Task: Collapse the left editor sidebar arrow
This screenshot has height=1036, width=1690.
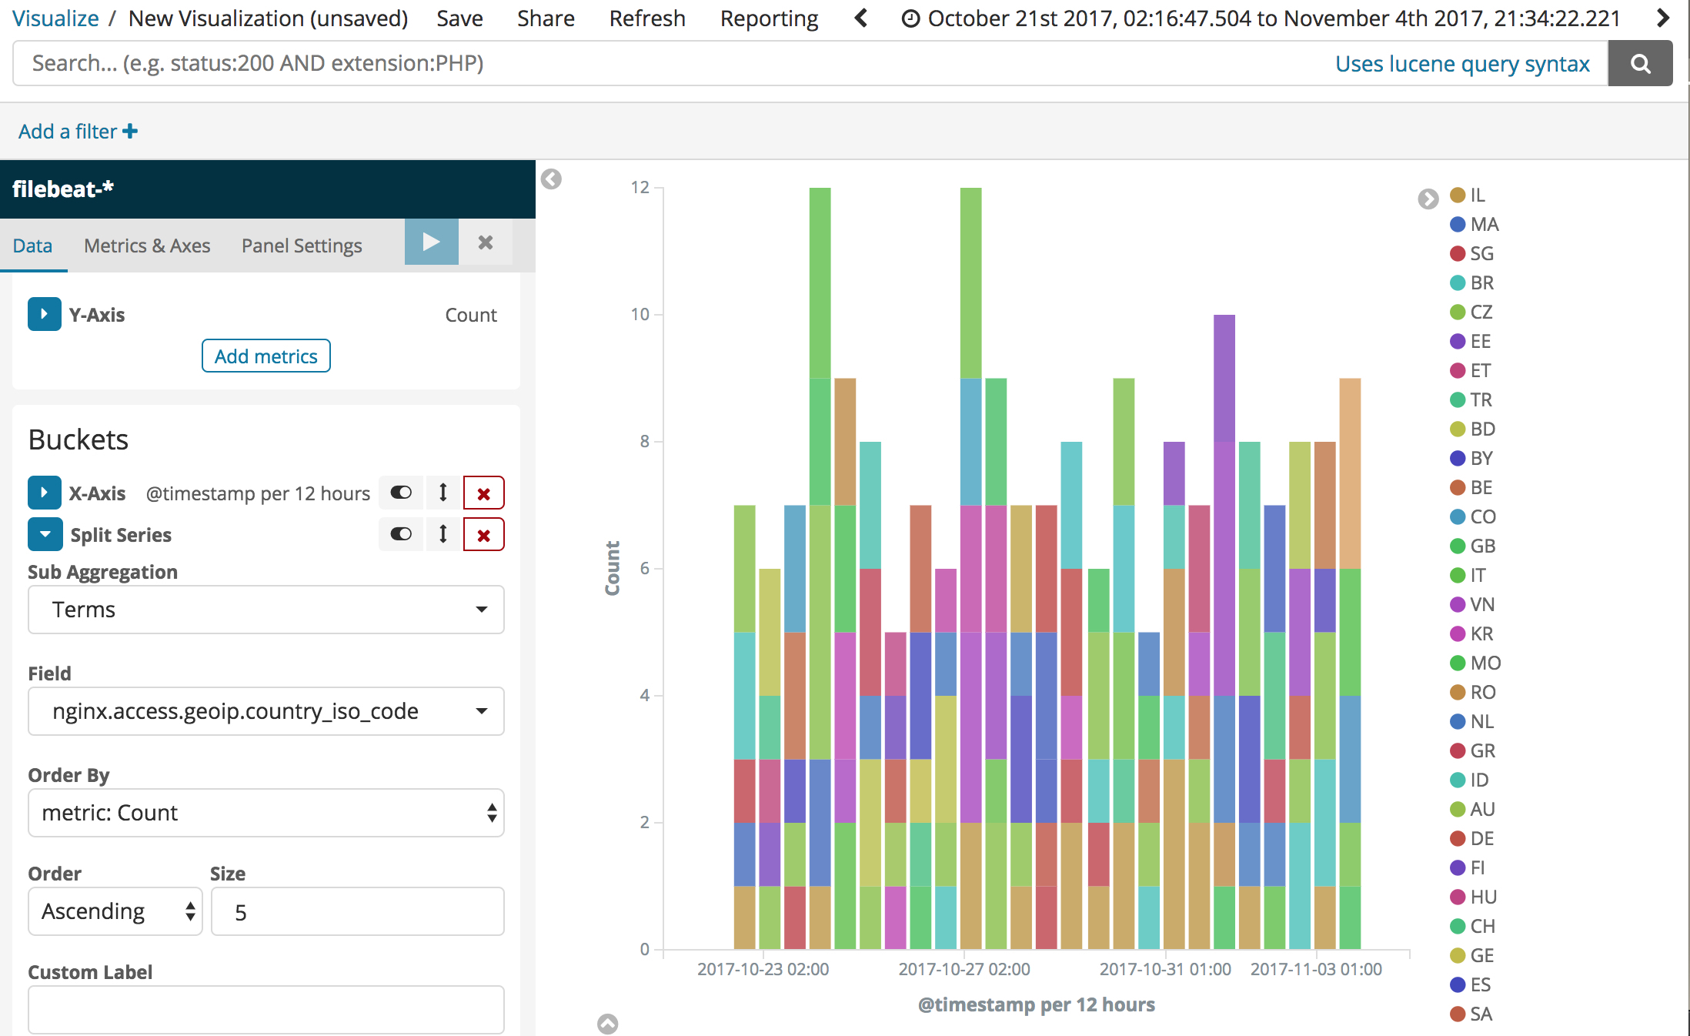Action: pyautogui.click(x=551, y=179)
